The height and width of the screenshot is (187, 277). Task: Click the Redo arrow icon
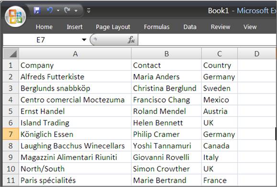click(x=67, y=10)
